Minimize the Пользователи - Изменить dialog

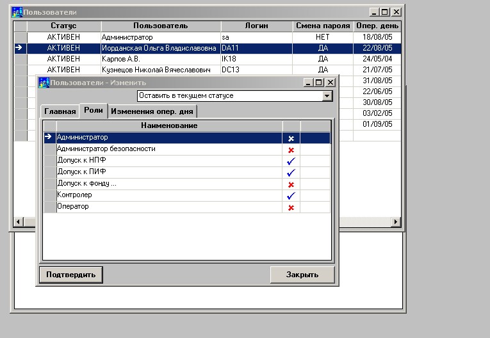point(308,83)
